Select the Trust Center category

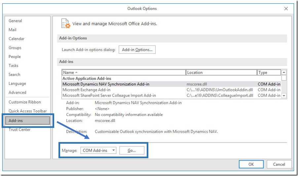[19, 130]
